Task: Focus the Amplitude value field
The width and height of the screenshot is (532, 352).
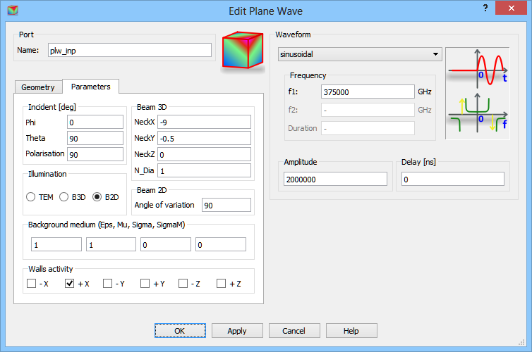Action: (x=336, y=180)
